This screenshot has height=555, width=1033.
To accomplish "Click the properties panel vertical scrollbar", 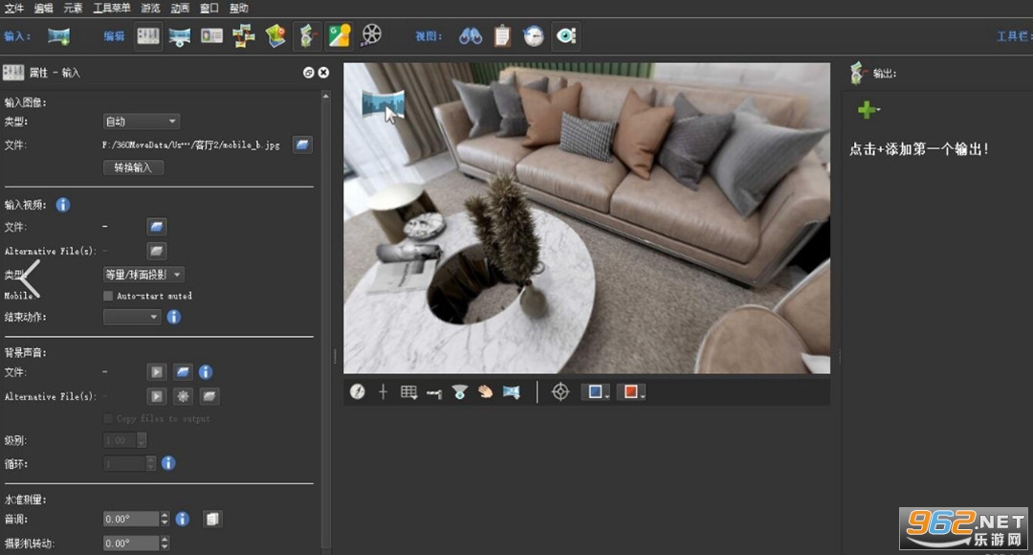I will [325, 320].
